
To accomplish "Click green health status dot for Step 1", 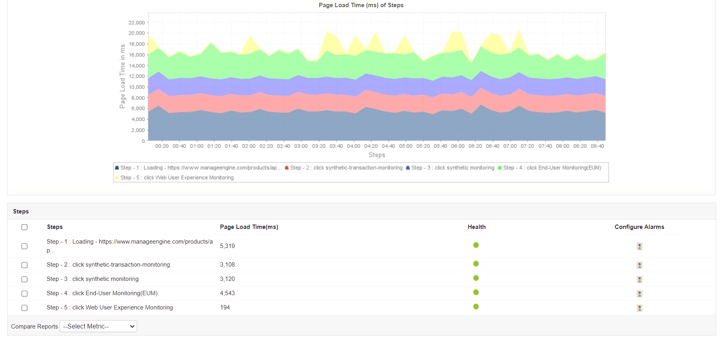I will click(476, 245).
